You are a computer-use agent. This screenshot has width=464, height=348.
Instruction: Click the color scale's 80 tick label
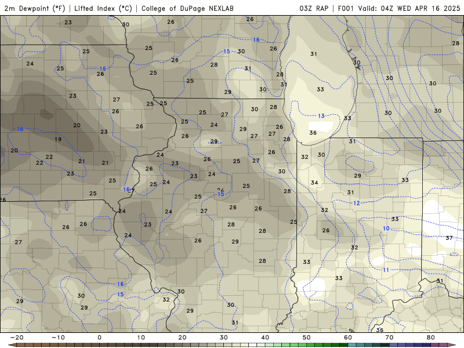pos(431,338)
